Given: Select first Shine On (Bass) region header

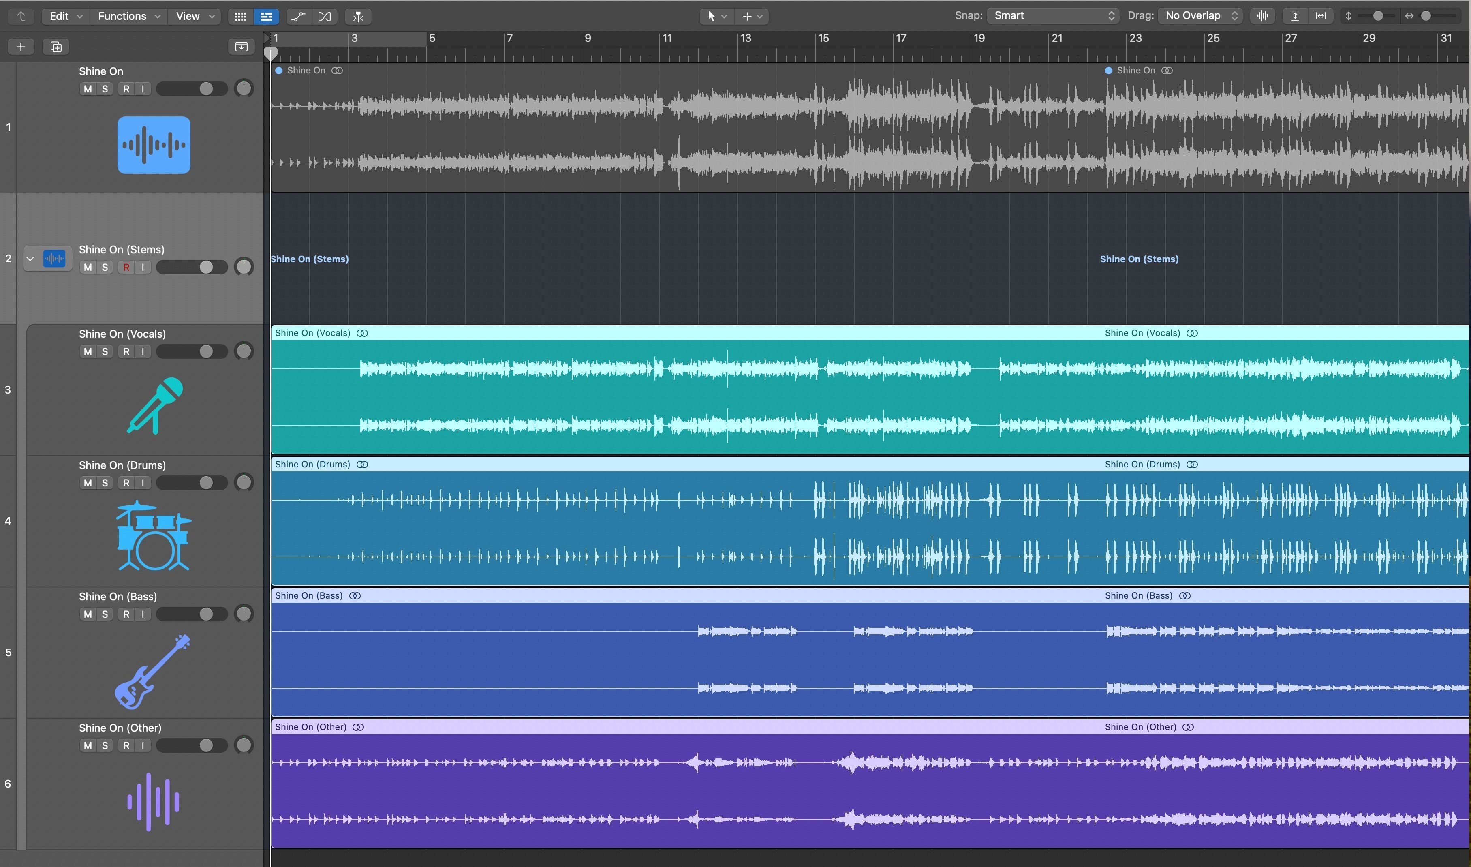Looking at the screenshot, I should pyautogui.click(x=686, y=596).
